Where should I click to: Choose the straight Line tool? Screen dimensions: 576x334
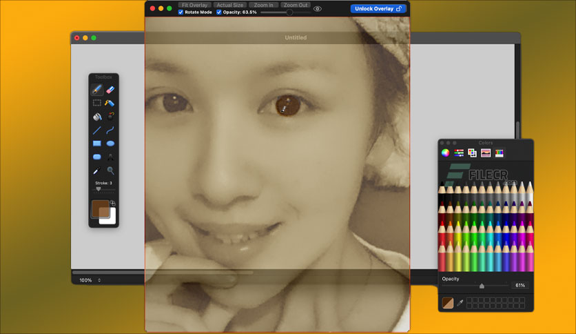tap(97, 130)
